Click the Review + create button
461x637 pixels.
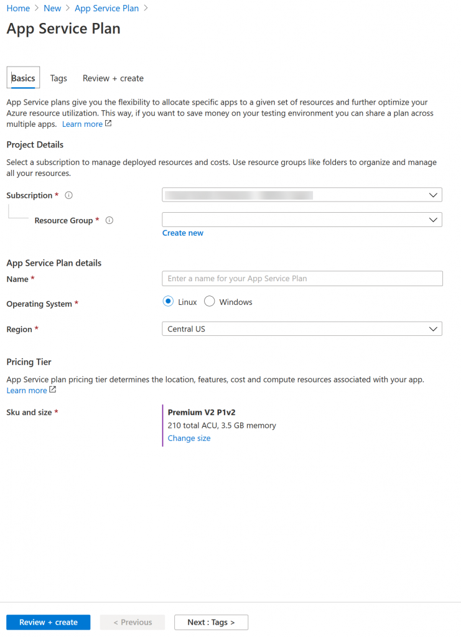[48, 622]
